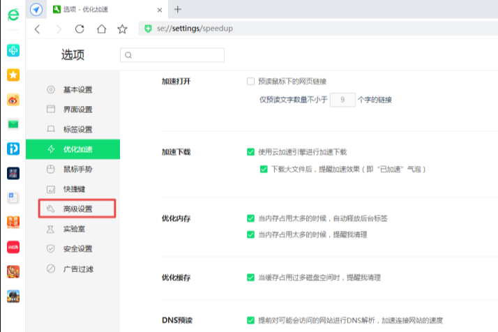Toggle 当缓存占用过多磁盘空间时，提醒我清理 checkbox
Image resolution: width=498 pixels, height=332 pixels.
click(250, 278)
